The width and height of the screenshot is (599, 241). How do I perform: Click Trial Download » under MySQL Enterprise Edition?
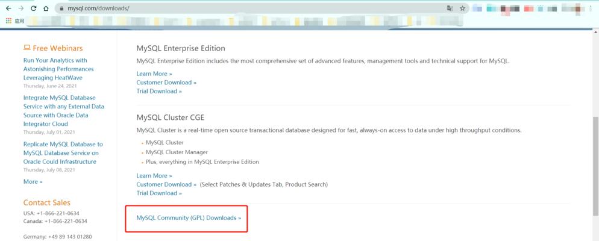159,92
